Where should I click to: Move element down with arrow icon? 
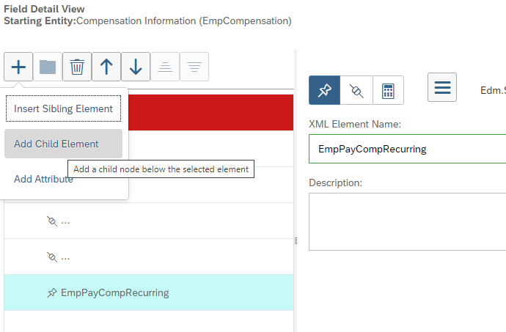pyautogui.click(x=136, y=67)
